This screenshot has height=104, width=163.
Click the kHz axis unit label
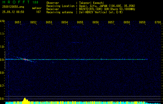coord(2,21)
